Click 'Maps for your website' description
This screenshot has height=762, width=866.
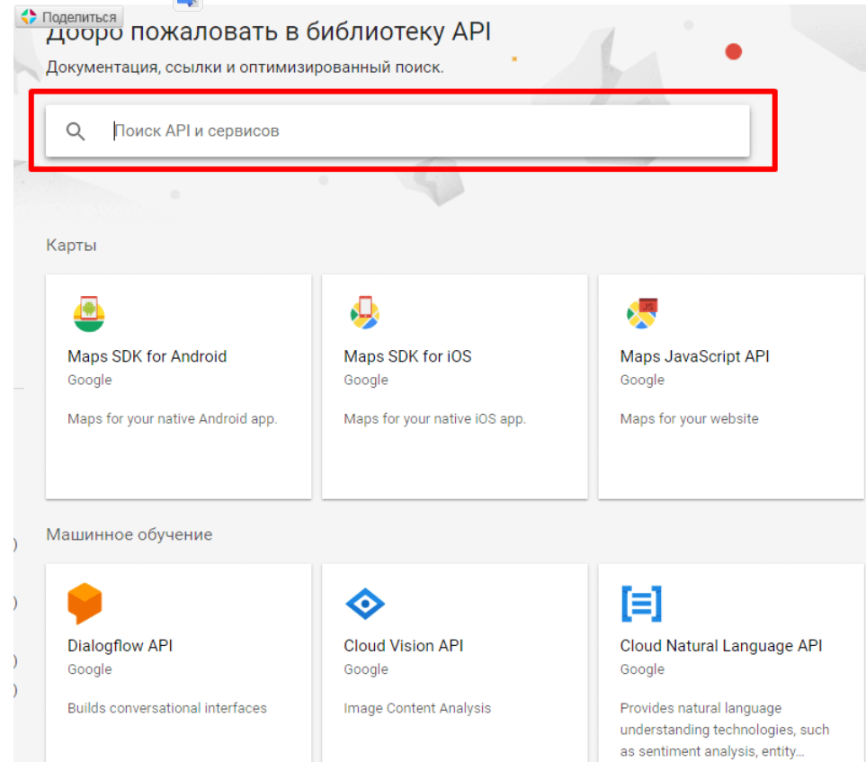689,419
